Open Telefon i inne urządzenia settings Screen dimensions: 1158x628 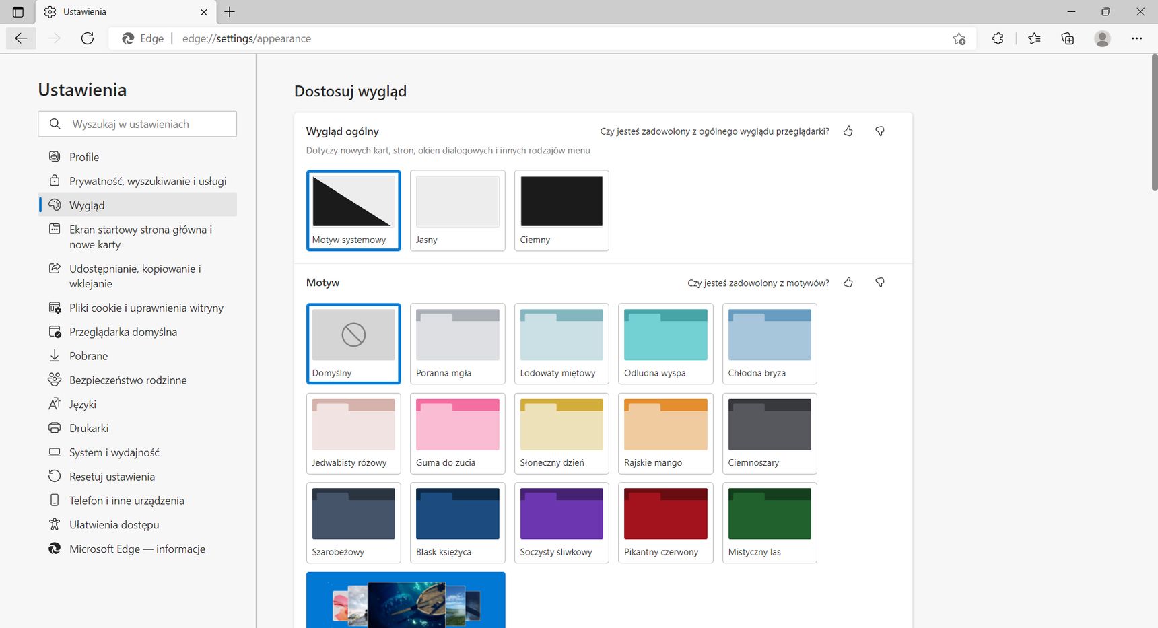(x=137, y=501)
